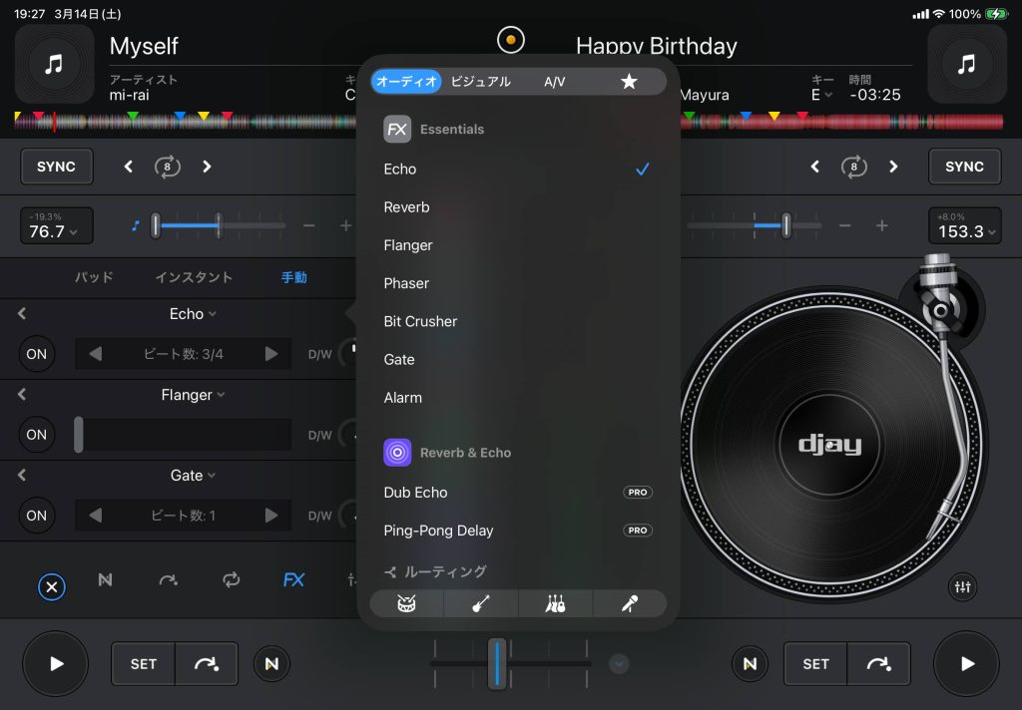Open the favorites star tab
Image resolution: width=1022 pixels, height=710 pixels.
coord(629,82)
